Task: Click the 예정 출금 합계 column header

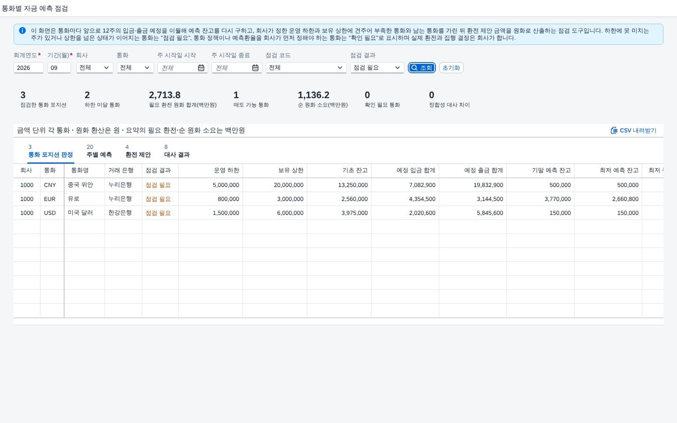Action: point(473,171)
